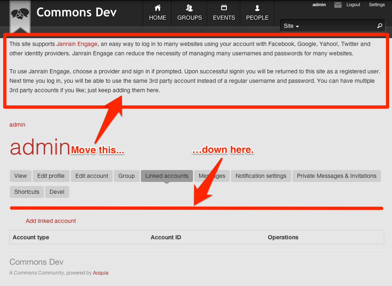The width and height of the screenshot is (392, 286).
Task: Click the Operations column header
Action: click(x=283, y=237)
